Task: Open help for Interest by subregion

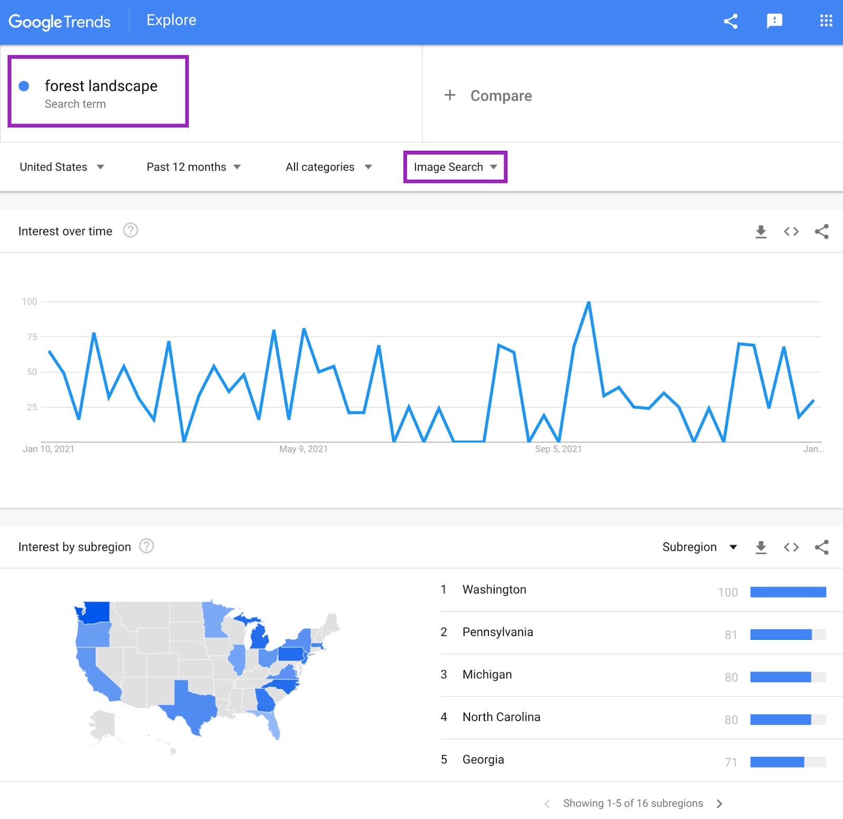Action: (x=146, y=546)
